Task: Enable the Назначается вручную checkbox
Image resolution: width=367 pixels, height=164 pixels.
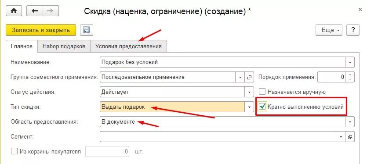Action: (262, 92)
